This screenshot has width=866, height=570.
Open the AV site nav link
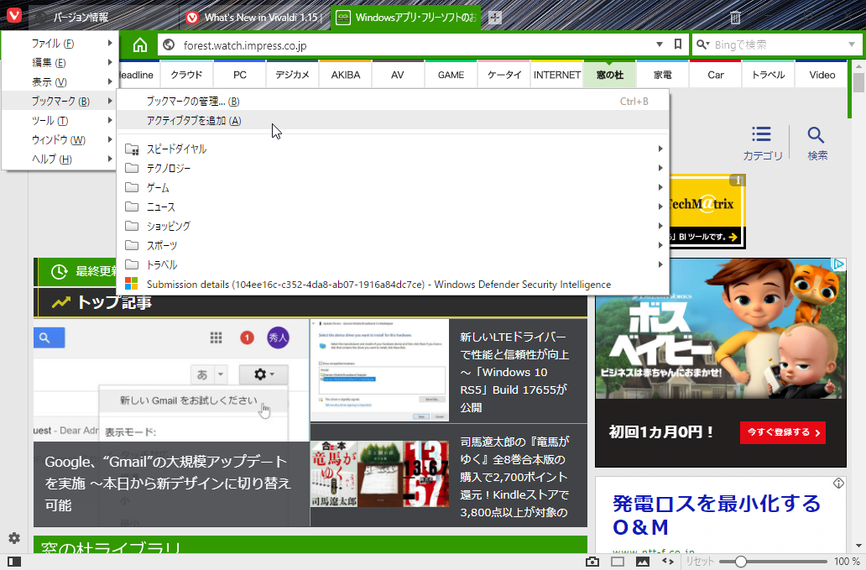(x=398, y=75)
